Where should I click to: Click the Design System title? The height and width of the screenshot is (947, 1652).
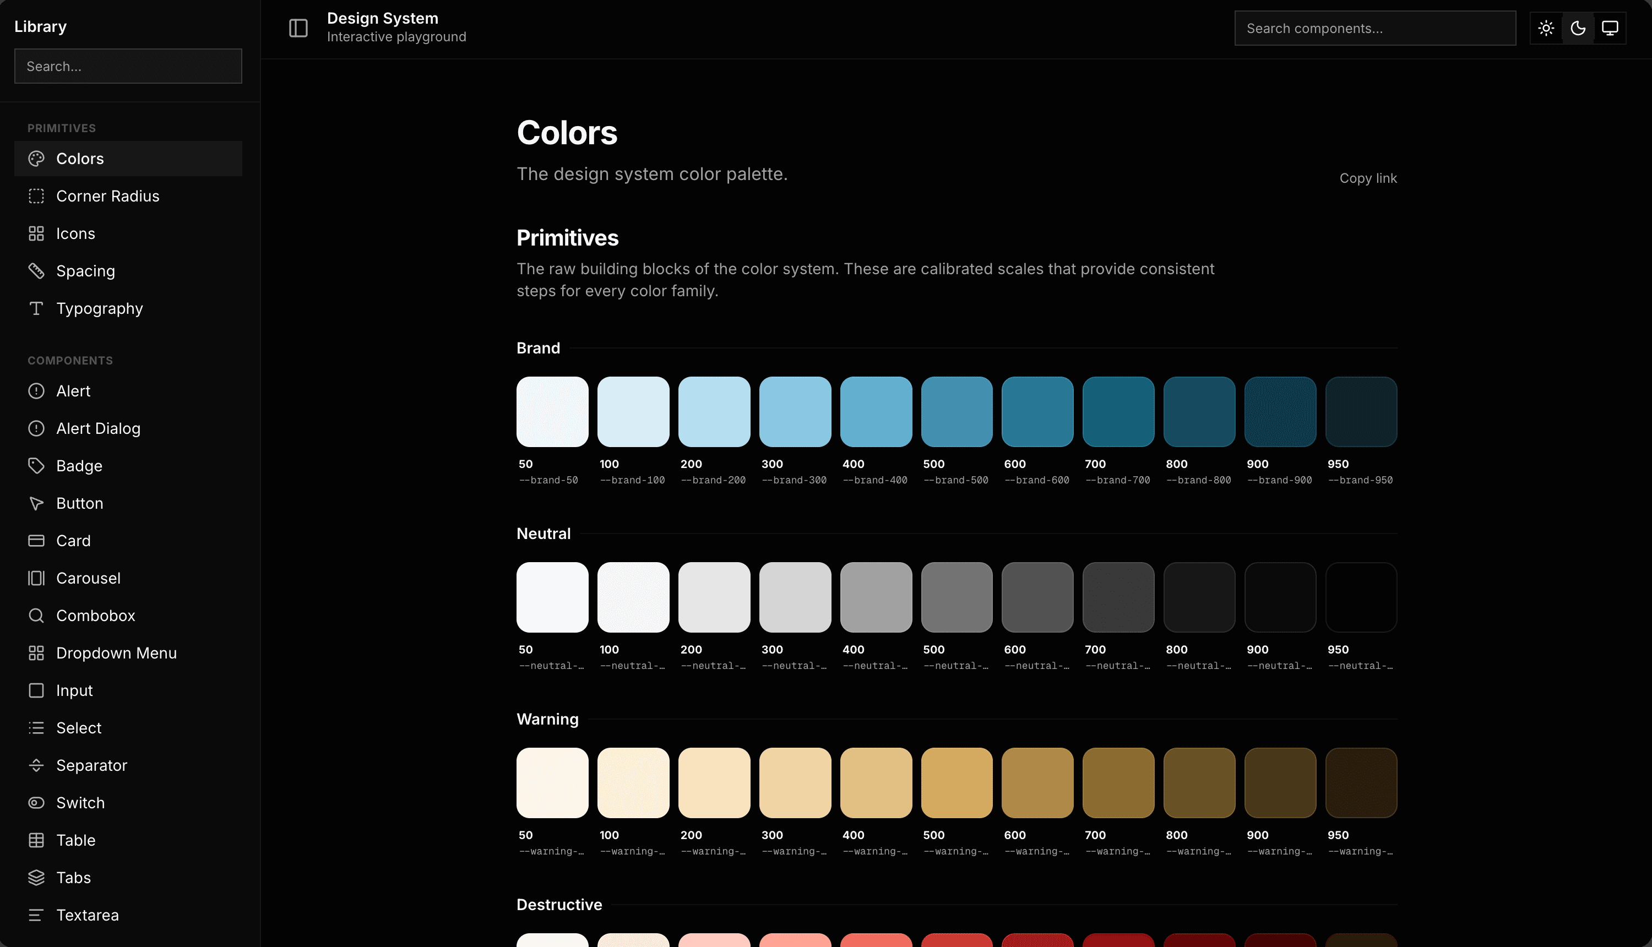[x=382, y=18]
